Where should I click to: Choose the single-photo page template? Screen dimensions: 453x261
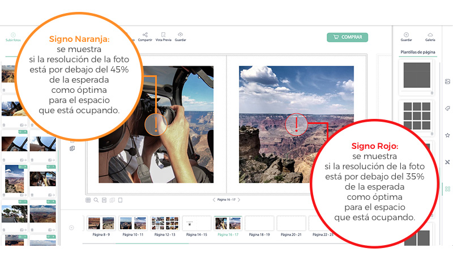coord(417,75)
